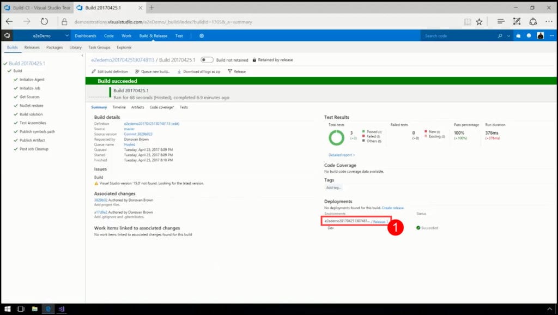Open the marketplace shopping bag icon
558x315 pixels.
(x=519, y=35)
